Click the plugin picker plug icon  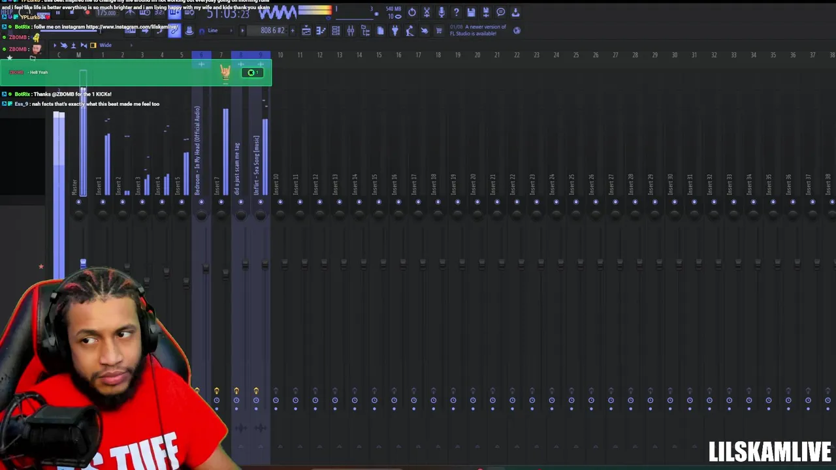pos(394,31)
